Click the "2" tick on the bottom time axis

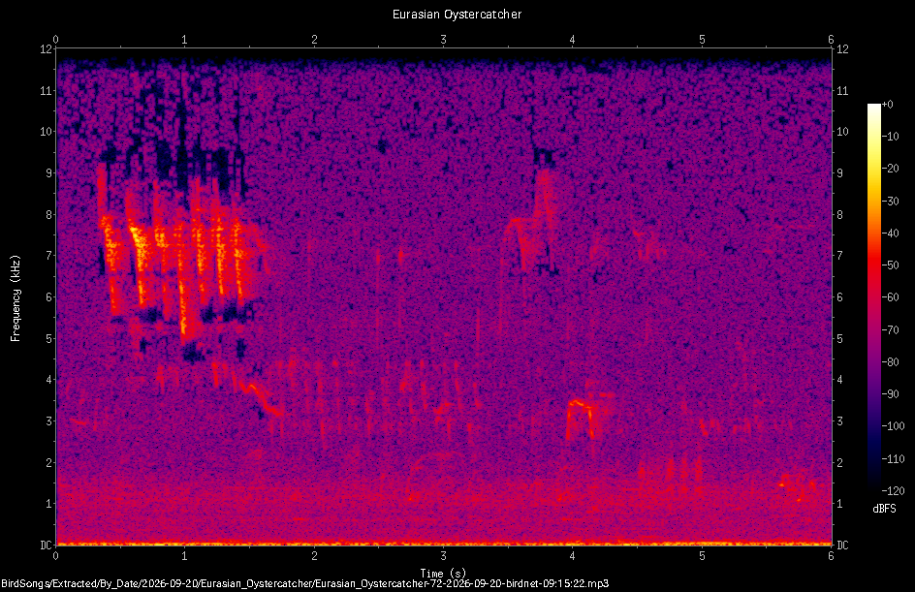[314, 556]
